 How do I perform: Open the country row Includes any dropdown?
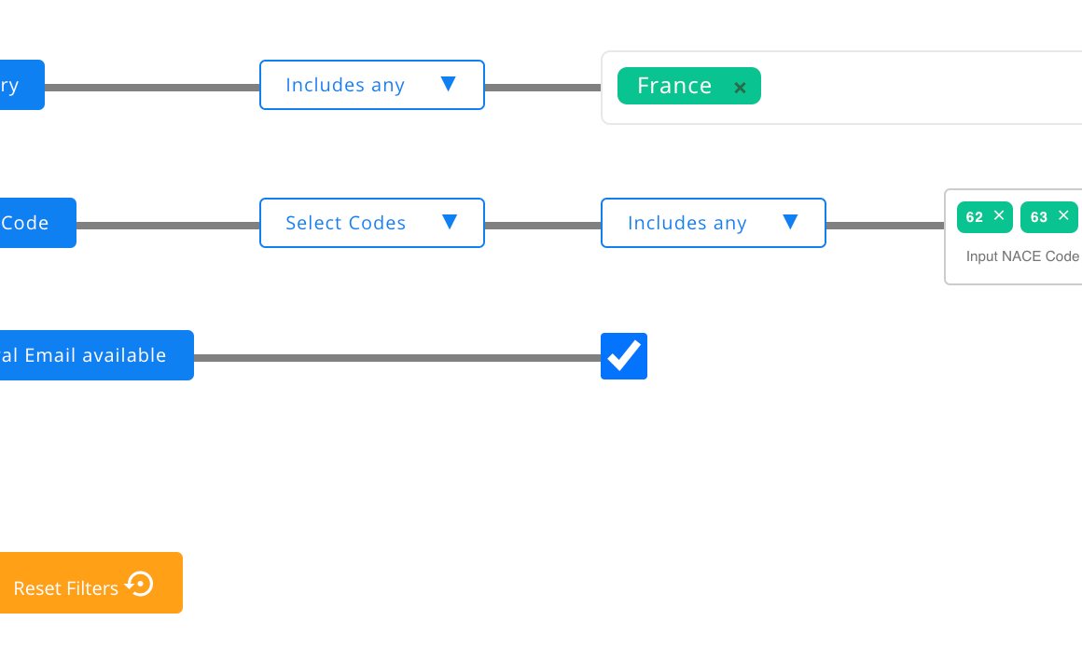(x=371, y=85)
